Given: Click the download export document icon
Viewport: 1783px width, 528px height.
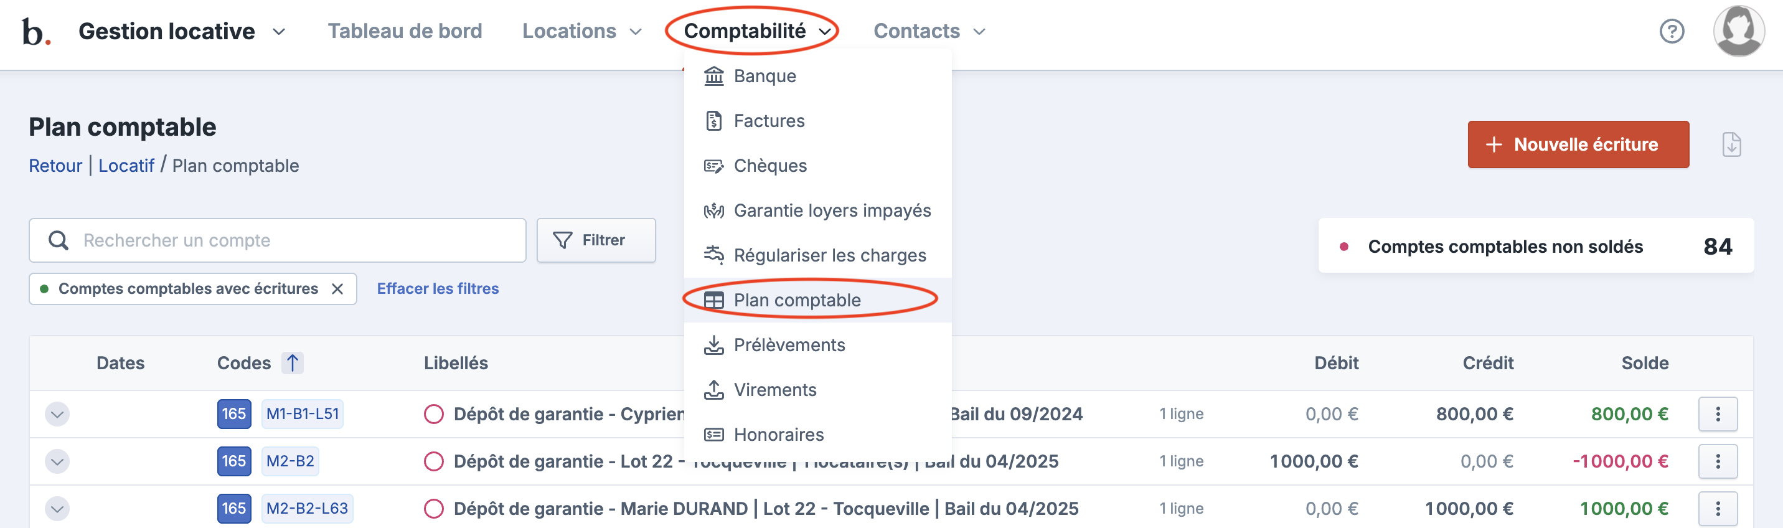Looking at the screenshot, I should tap(1731, 144).
